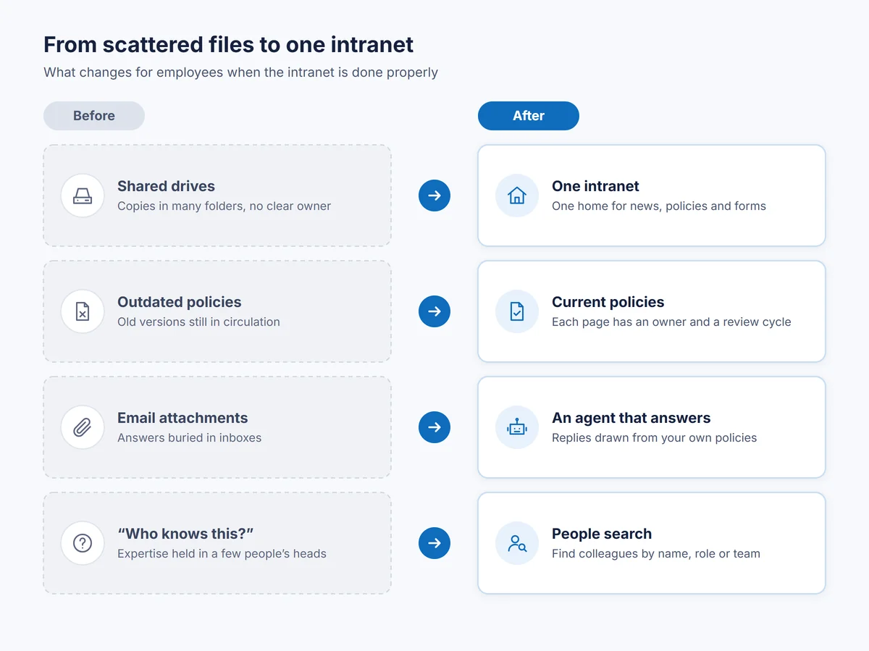Click the robot icon on An agent that answers
Screen dimensions: 869x651
[517, 427]
